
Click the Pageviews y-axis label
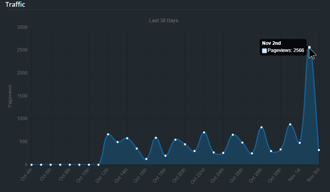10,96
